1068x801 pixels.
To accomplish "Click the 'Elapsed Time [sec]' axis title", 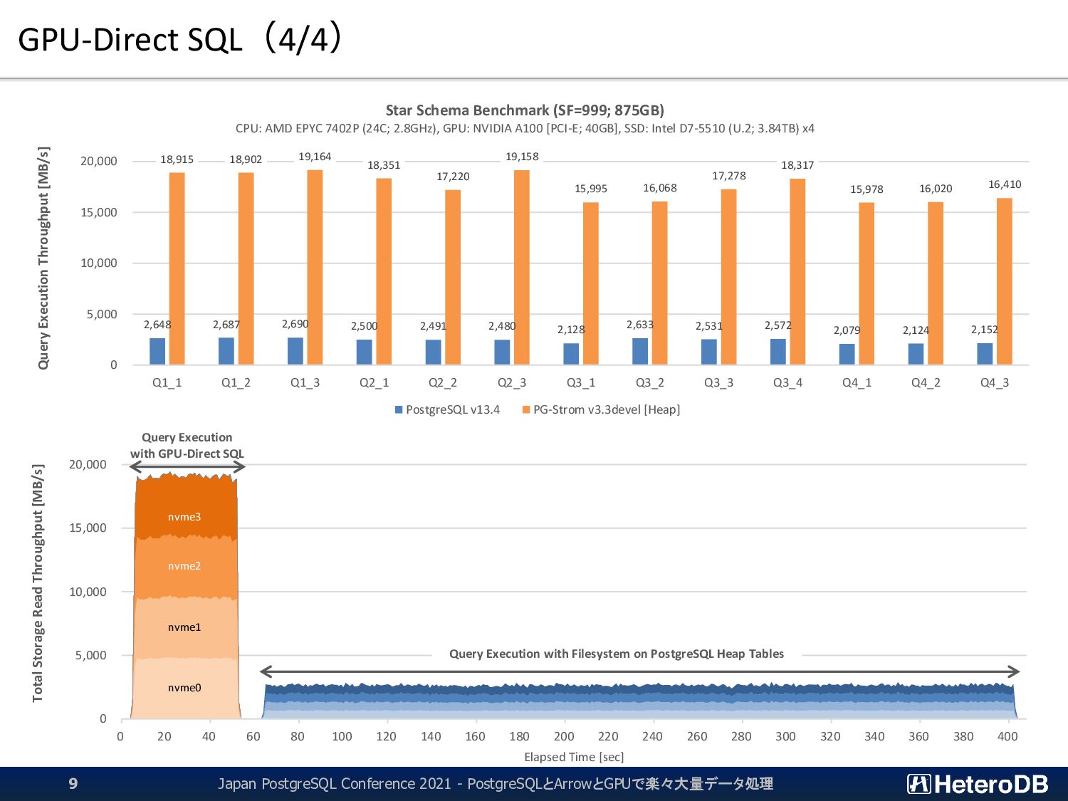I will coord(574,758).
